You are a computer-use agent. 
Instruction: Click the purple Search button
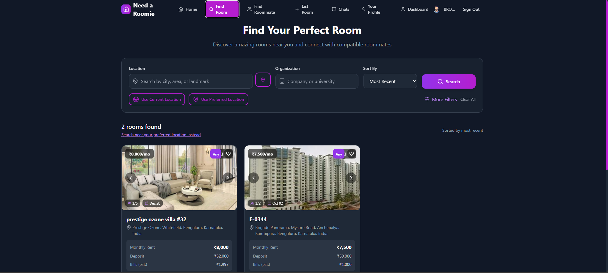(x=449, y=81)
